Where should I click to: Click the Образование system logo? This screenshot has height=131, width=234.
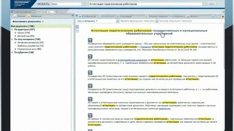click(22, 4)
